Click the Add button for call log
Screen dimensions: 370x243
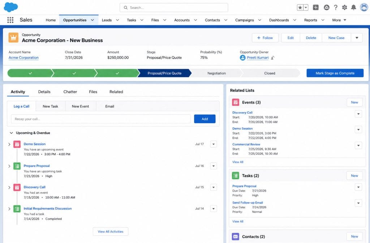click(x=205, y=119)
